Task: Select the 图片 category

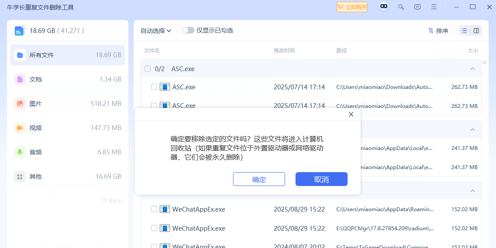Action: point(68,104)
